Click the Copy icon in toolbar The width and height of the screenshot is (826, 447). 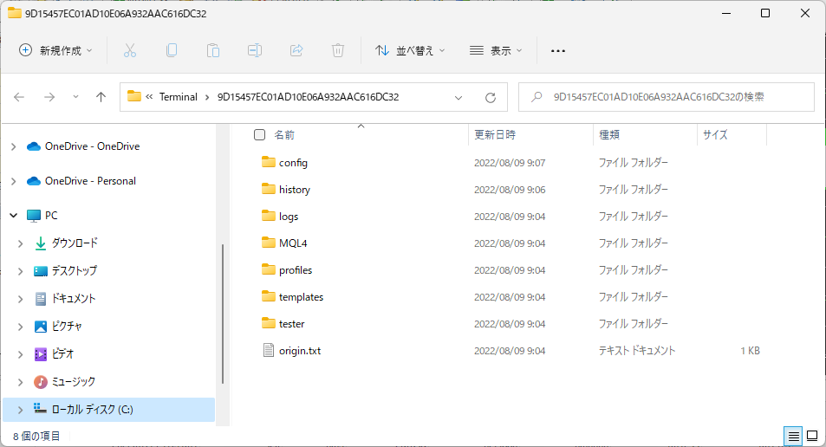point(172,50)
